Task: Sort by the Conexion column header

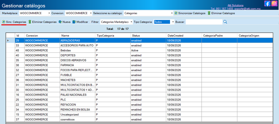Action: click(x=42, y=36)
